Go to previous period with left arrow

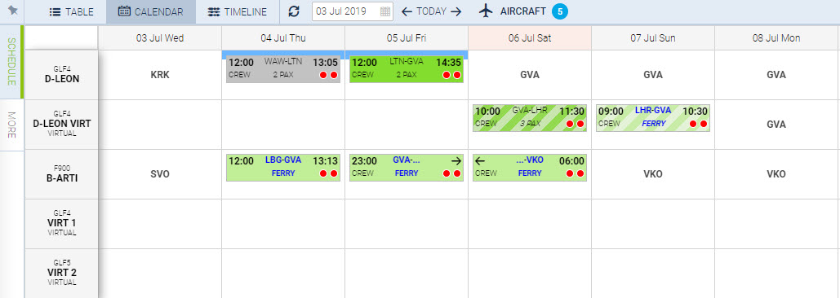407,11
